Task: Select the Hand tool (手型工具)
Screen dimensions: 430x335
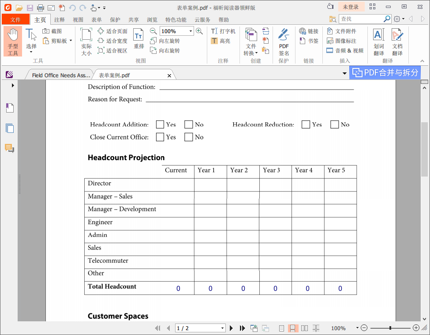Action: point(13,41)
